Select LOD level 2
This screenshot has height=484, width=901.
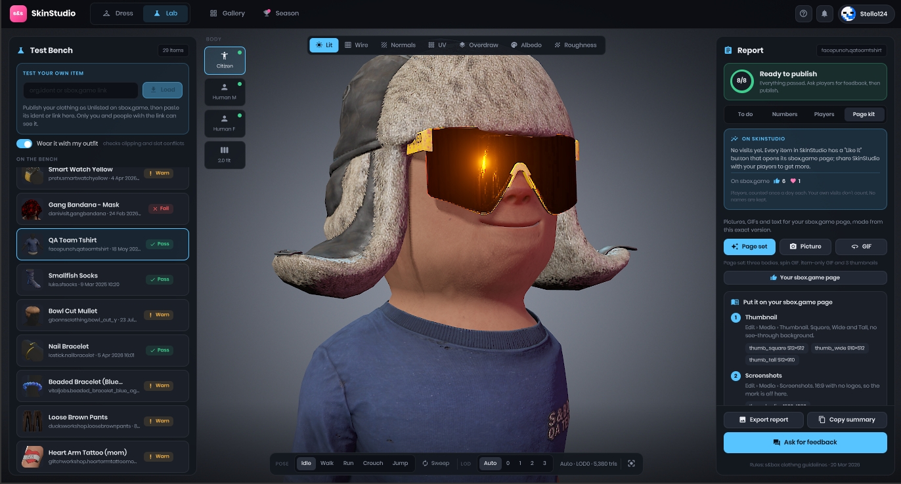click(x=532, y=463)
